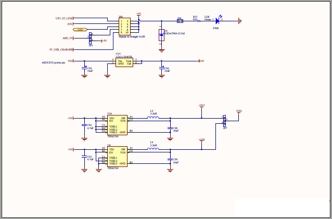The image size is (332, 219).
Task: Select capacitor C42 on U14 input
Action: point(84,126)
